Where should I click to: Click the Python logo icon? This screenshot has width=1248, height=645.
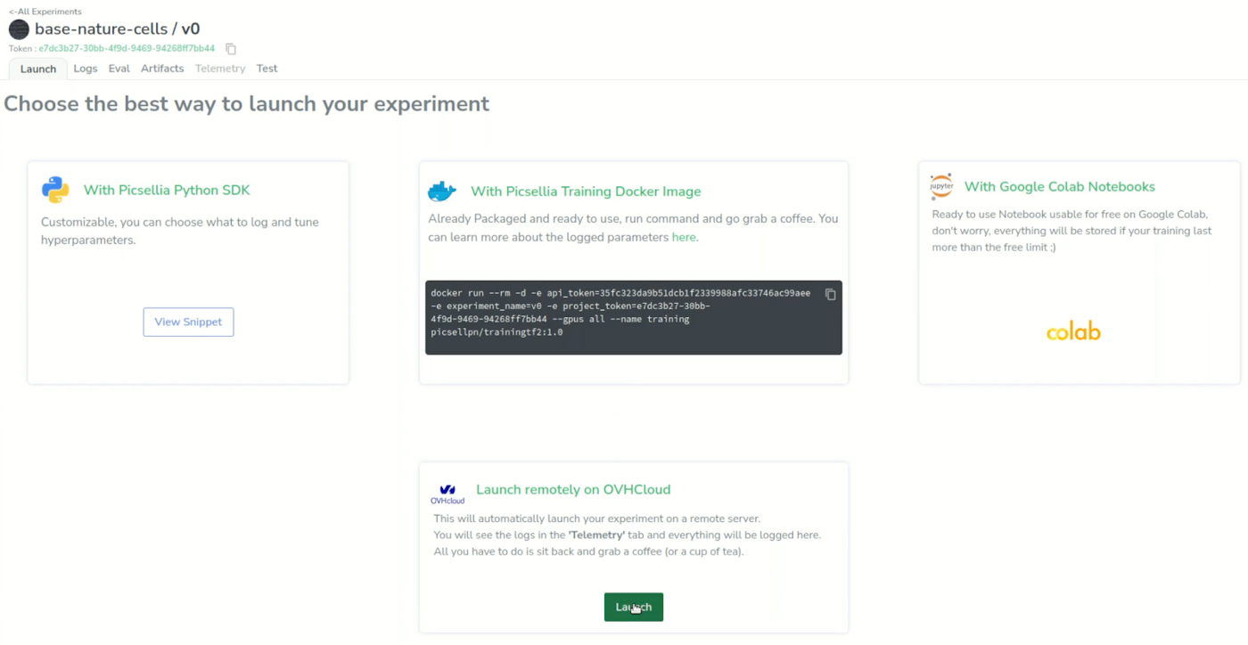point(55,190)
